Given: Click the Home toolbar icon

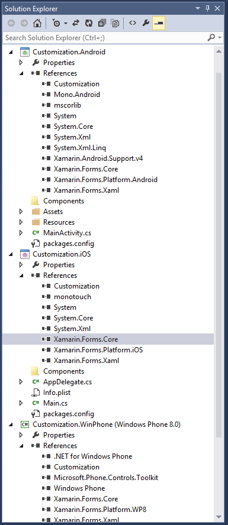Looking at the screenshot, I should 37,23.
